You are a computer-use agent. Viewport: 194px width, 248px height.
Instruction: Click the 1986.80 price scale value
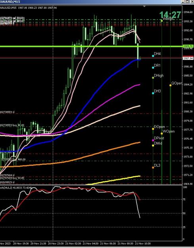(x=188, y=67)
